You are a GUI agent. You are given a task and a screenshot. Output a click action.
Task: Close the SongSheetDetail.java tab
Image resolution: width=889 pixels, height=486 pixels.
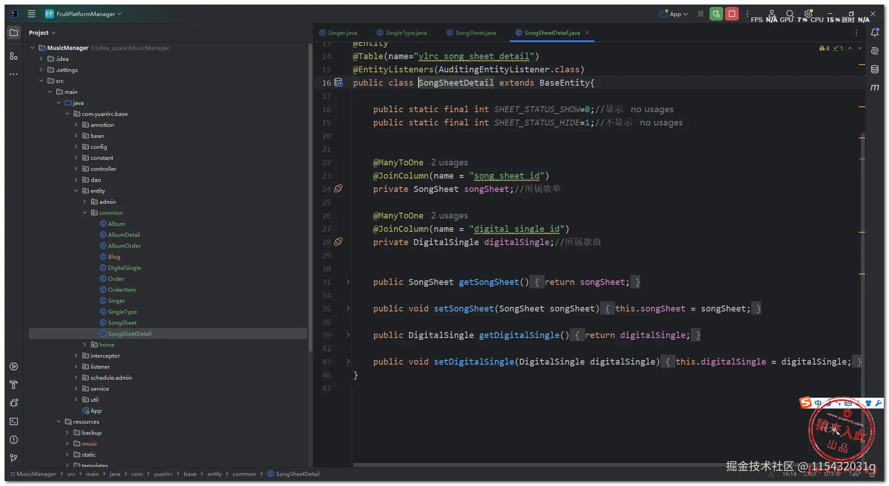click(x=587, y=33)
